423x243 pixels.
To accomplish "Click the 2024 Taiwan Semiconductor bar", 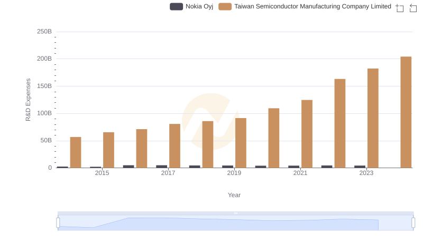I will 406,112.
